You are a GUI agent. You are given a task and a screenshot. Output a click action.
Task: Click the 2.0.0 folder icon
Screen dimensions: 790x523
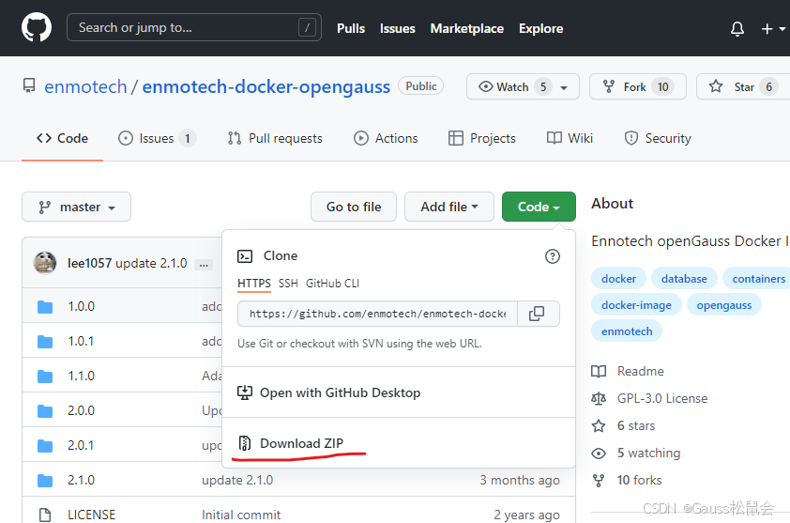pyautogui.click(x=45, y=411)
